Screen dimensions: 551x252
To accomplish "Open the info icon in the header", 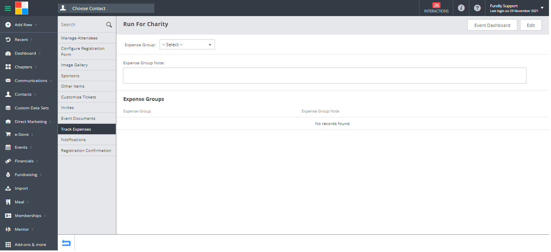I will click(461, 8).
